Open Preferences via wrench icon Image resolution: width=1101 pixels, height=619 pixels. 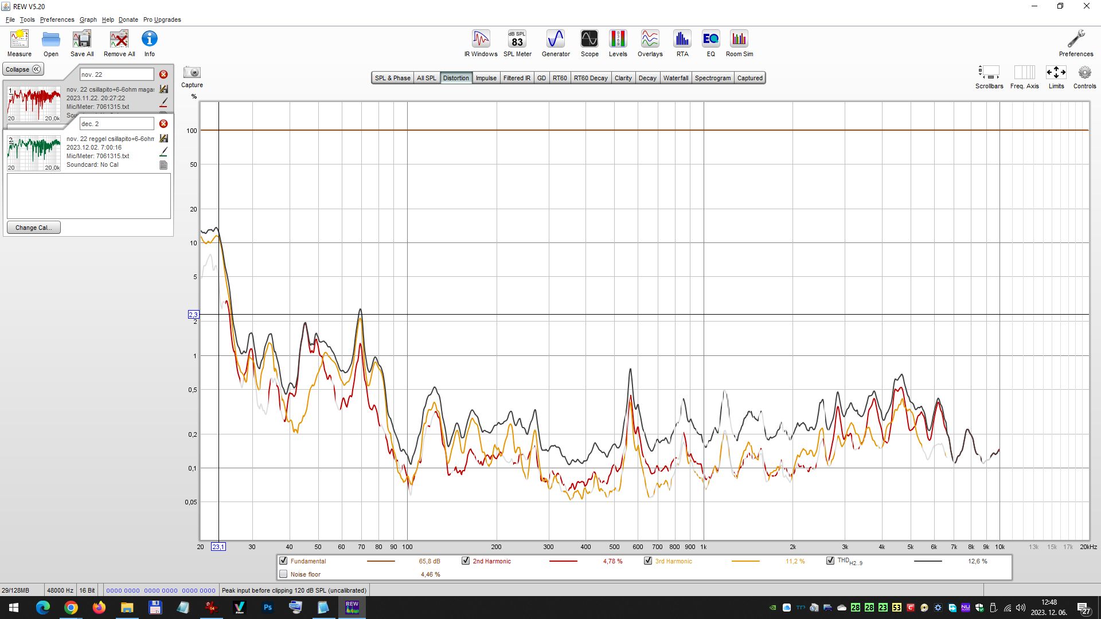point(1076,44)
